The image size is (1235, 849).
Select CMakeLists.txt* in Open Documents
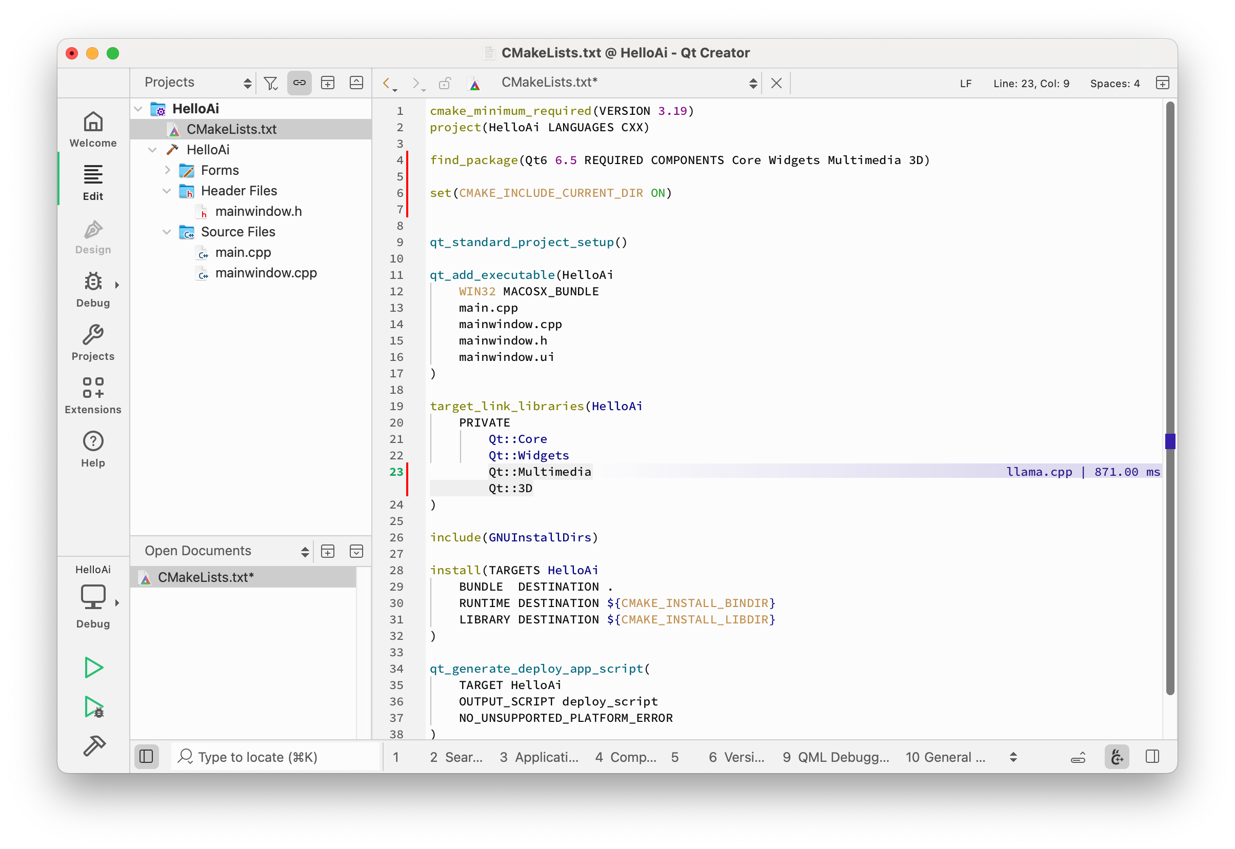point(243,578)
